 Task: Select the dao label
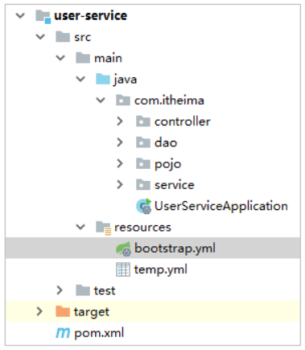(166, 142)
